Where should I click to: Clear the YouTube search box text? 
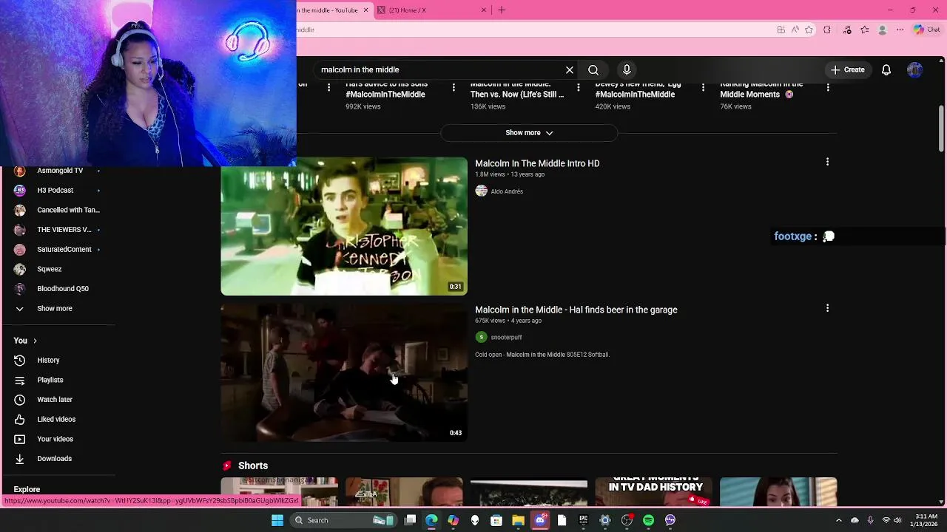(x=570, y=69)
